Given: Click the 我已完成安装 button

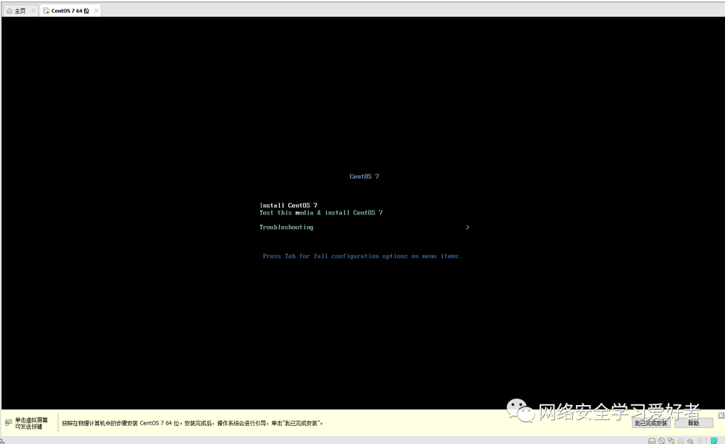Looking at the screenshot, I should click(650, 423).
